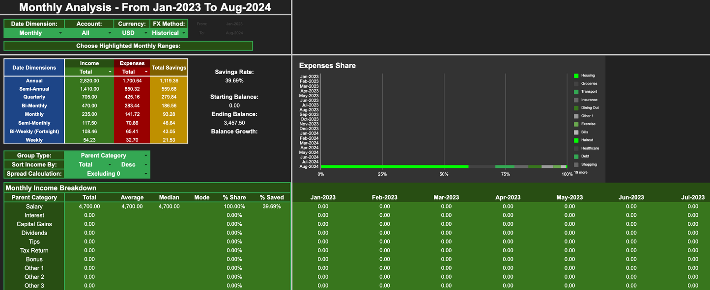Image resolution: width=710 pixels, height=290 pixels.
Task: Click the Debt legend color swatch
Action: [576, 157]
